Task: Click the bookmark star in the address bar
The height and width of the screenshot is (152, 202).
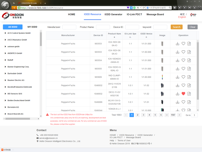Action: 138,8
